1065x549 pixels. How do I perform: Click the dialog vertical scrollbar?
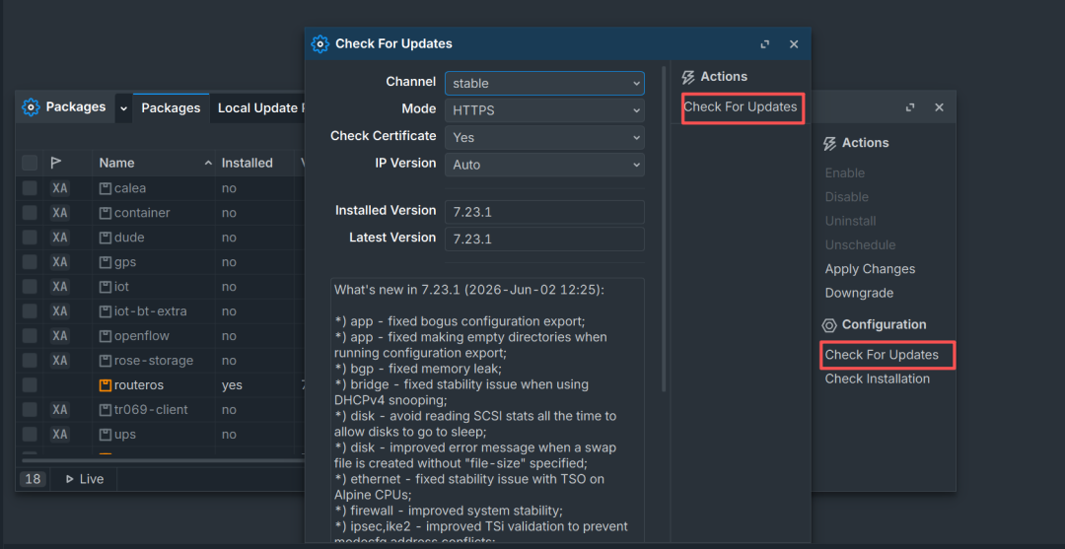pyautogui.click(x=664, y=229)
